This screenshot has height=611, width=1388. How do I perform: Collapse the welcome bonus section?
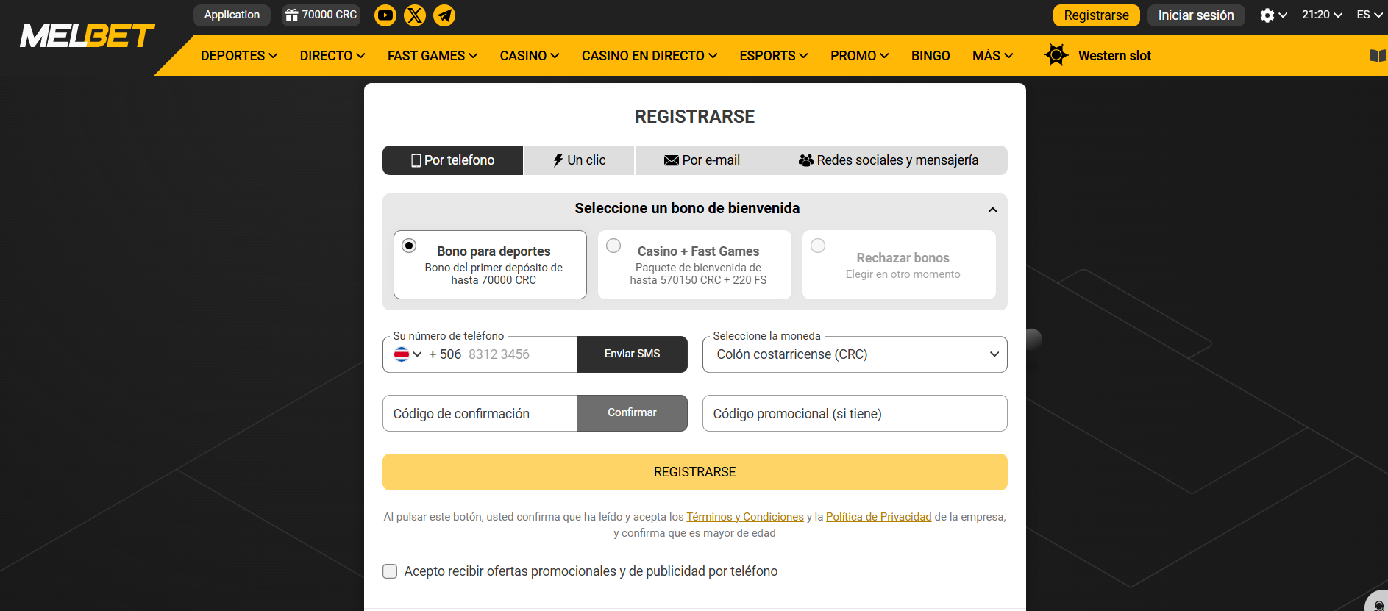click(992, 210)
